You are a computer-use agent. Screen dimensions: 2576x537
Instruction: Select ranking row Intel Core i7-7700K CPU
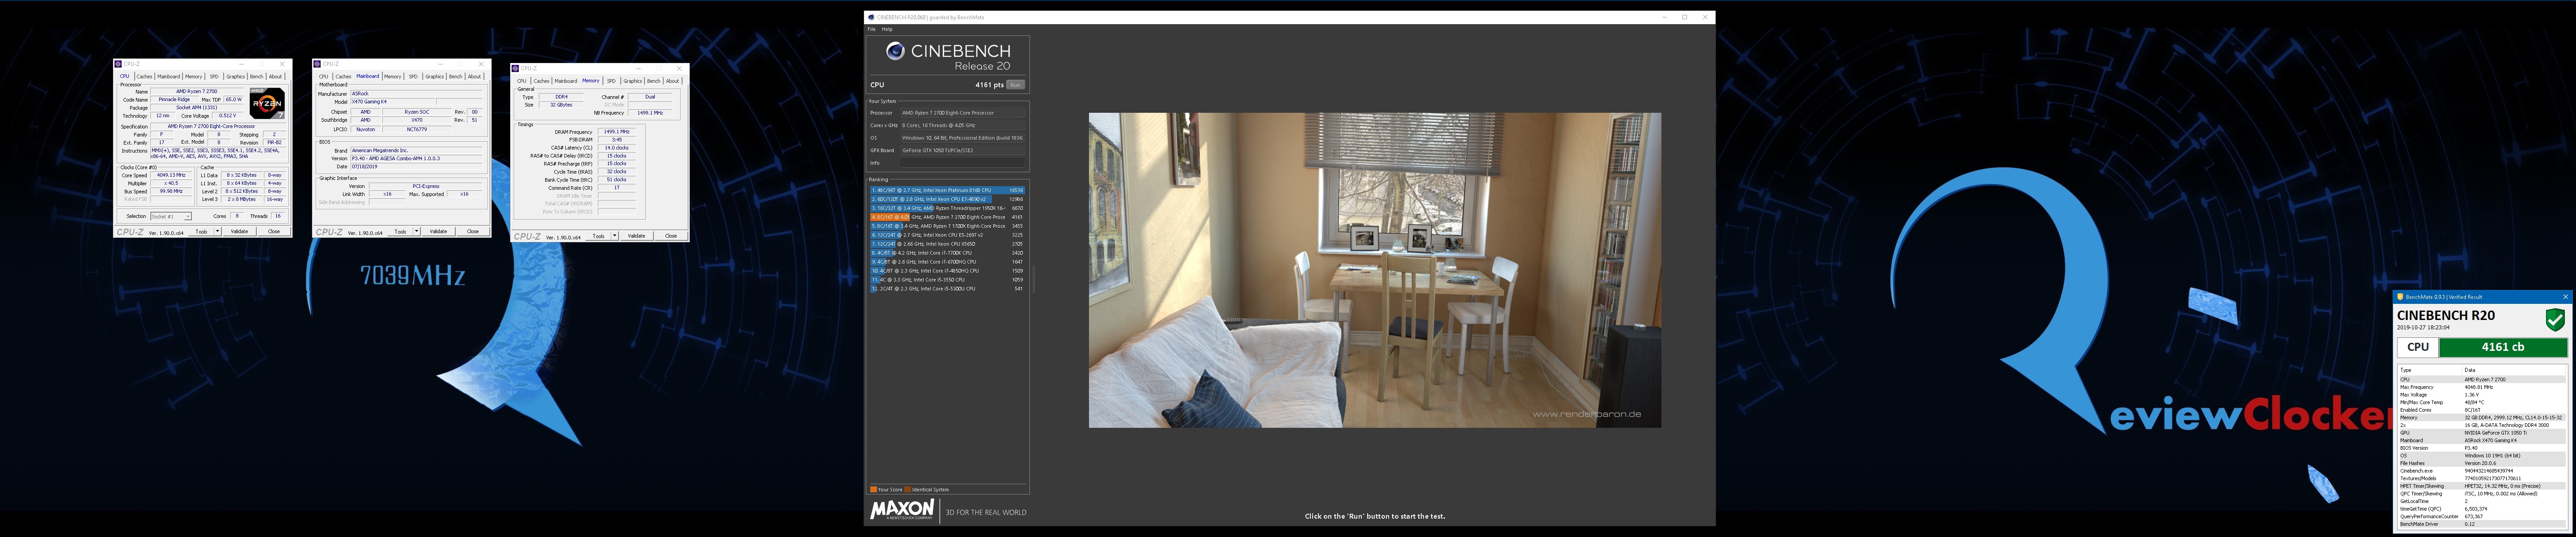[x=947, y=253]
